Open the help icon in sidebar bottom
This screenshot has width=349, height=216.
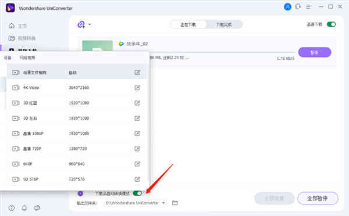(12, 208)
